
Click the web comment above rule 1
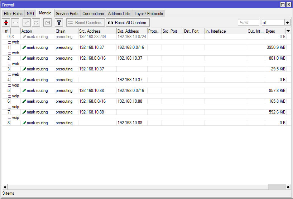pos(14,42)
